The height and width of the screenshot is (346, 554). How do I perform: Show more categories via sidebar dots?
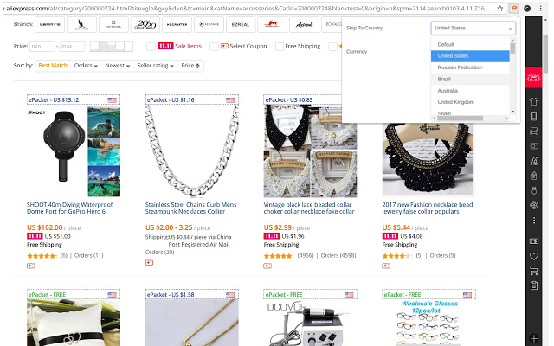(x=534, y=221)
